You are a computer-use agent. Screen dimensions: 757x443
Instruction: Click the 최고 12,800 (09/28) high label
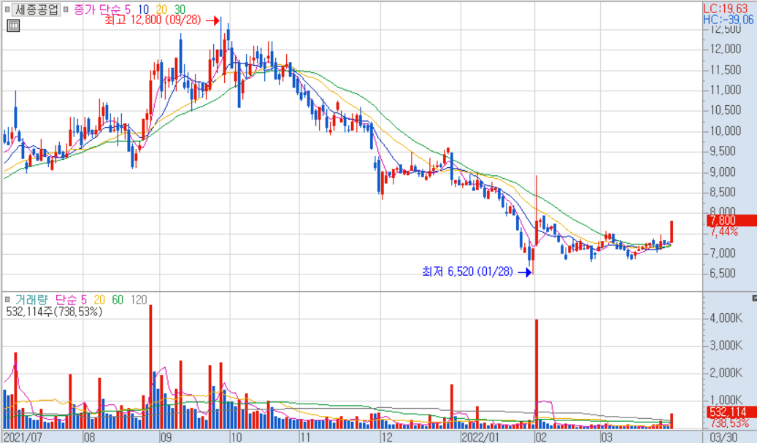(x=153, y=20)
